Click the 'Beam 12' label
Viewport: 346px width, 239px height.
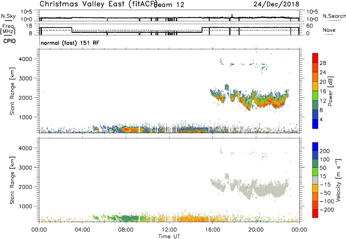click(170, 5)
